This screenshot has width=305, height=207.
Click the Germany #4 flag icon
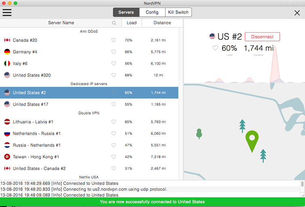pyautogui.click(x=7, y=52)
